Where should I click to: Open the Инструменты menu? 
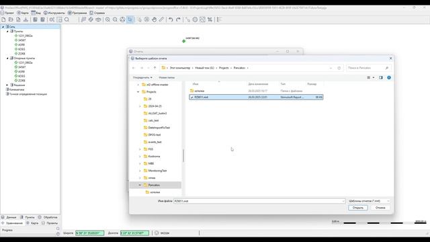tap(54, 13)
